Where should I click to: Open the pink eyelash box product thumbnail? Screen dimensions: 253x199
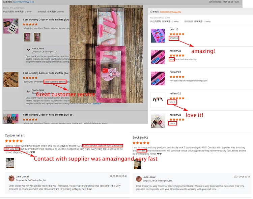point(11,26)
